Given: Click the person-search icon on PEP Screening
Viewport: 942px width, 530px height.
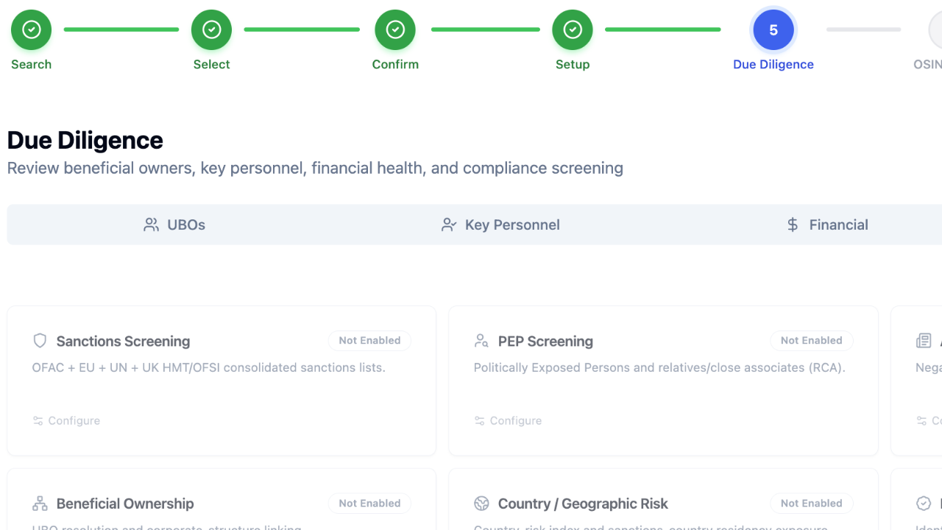Looking at the screenshot, I should (x=482, y=341).
